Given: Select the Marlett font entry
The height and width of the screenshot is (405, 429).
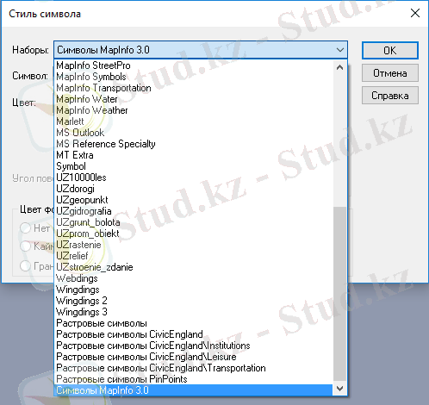Looking at the screenshot, I should tap(194, 121).
